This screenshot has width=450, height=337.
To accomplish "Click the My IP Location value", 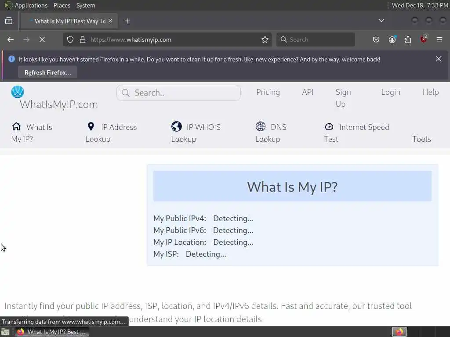I will tap(233, 242).
